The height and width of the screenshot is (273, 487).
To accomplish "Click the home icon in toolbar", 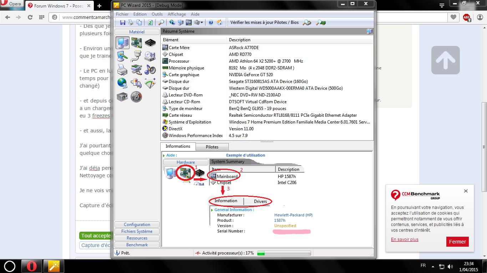I will coord(219,22).
